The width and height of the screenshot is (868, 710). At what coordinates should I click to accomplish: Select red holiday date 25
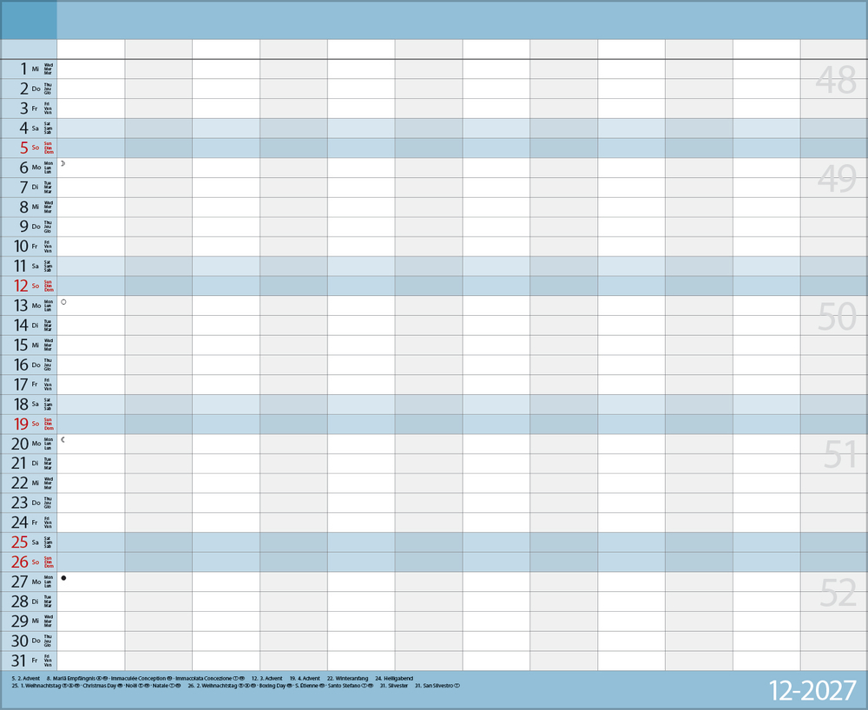coord(20,542)
